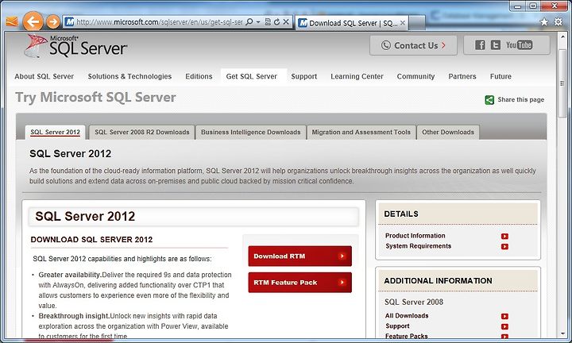Select the Download SQL Server browser tab
Screen dimensions: 572x343
coord(352,23)
